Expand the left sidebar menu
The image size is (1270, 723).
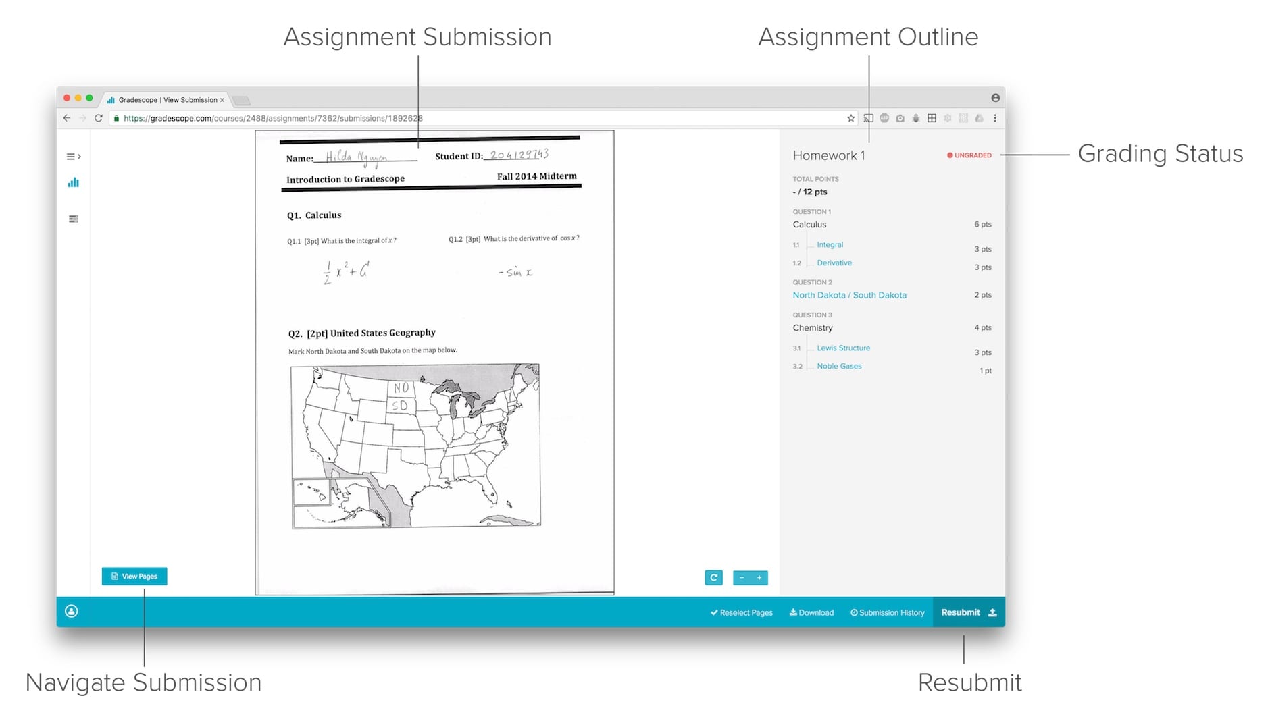73,157
